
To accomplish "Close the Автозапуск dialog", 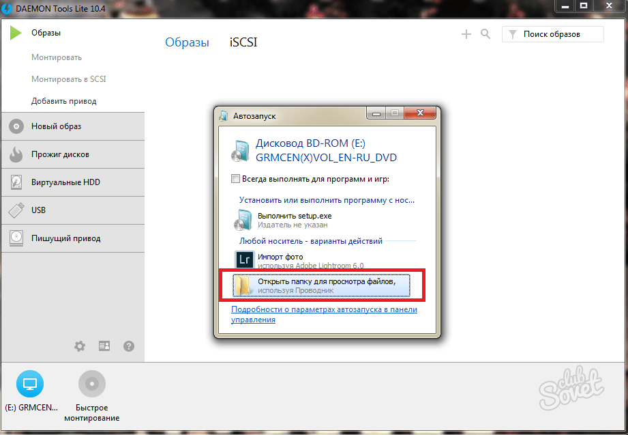I will tap(420, 113).
